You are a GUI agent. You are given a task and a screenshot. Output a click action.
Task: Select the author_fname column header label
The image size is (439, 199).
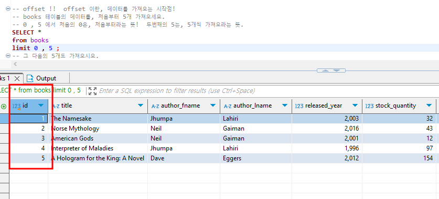pyautogui.click(x=180, y=106)
